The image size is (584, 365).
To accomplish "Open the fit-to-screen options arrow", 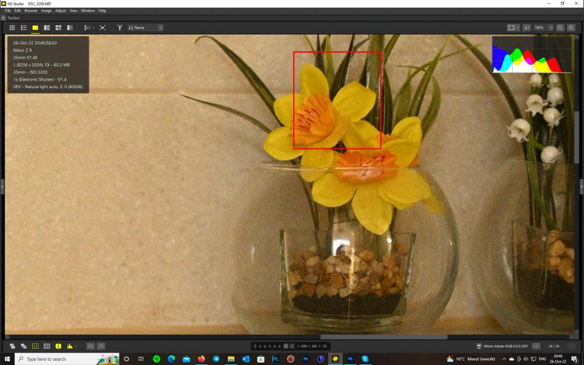I will click(x=517, y=27).
